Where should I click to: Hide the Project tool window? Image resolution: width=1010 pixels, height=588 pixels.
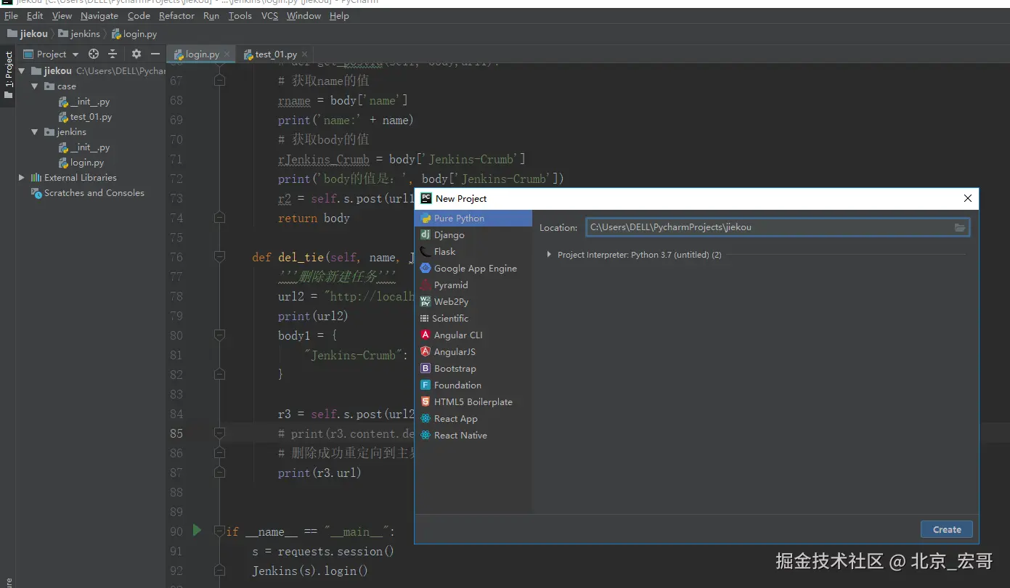155,54
